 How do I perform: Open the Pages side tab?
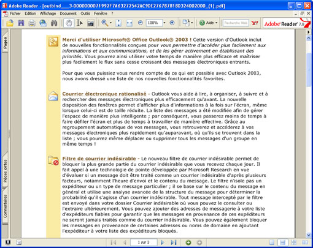point(5,42)
